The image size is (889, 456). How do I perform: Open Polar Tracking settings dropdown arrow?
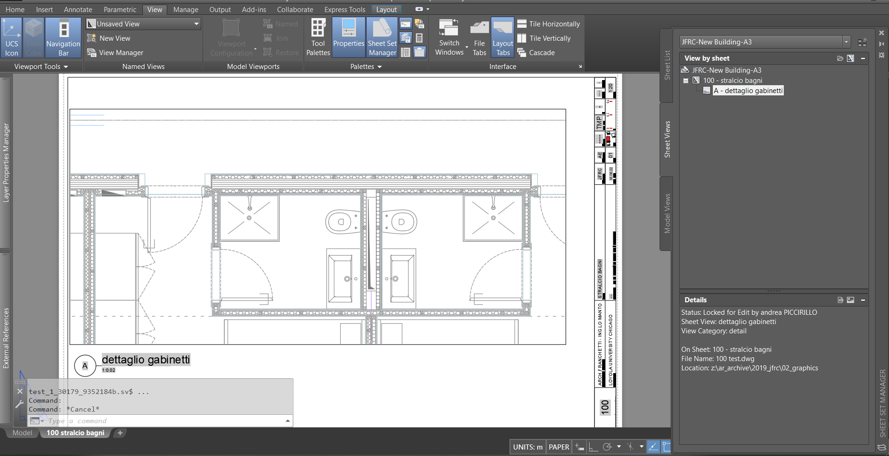(x=619, y=447)
